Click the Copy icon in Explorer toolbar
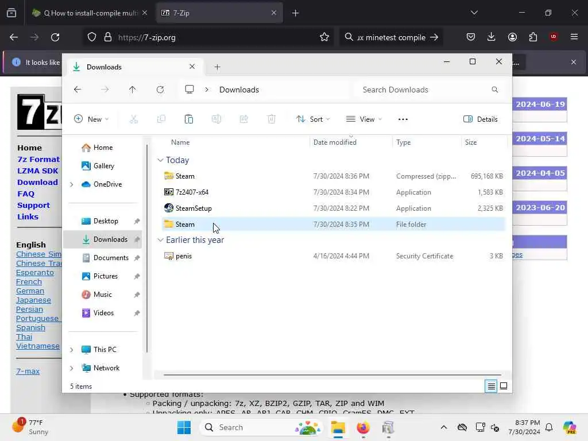588x441 pixels. 161,119
